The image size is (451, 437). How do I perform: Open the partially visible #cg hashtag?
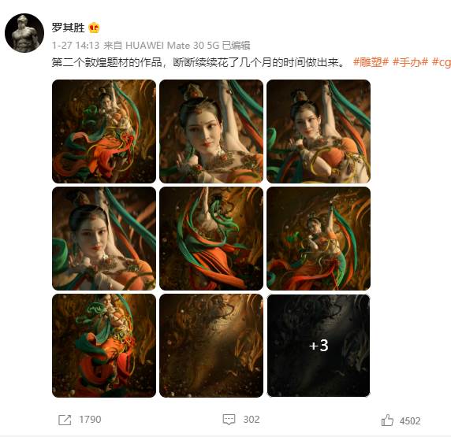(x=442, y=62)
